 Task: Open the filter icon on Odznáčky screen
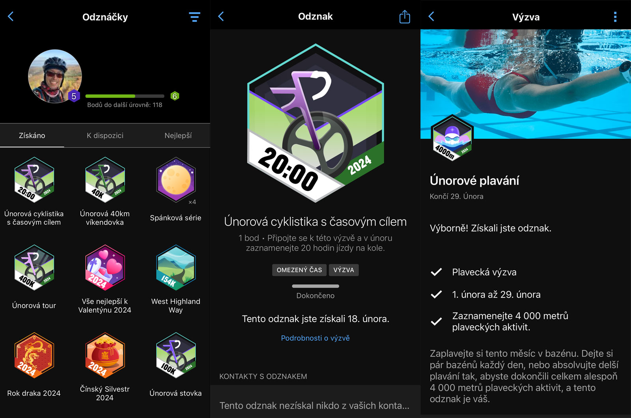[x=194, y=17]
